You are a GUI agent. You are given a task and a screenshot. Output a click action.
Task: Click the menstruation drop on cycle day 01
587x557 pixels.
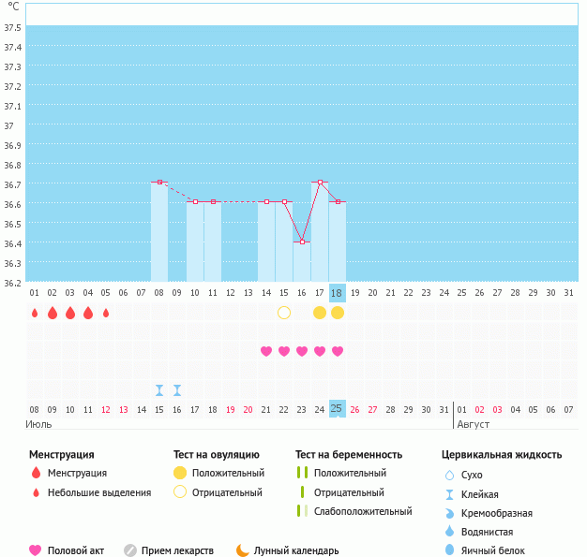35,313
